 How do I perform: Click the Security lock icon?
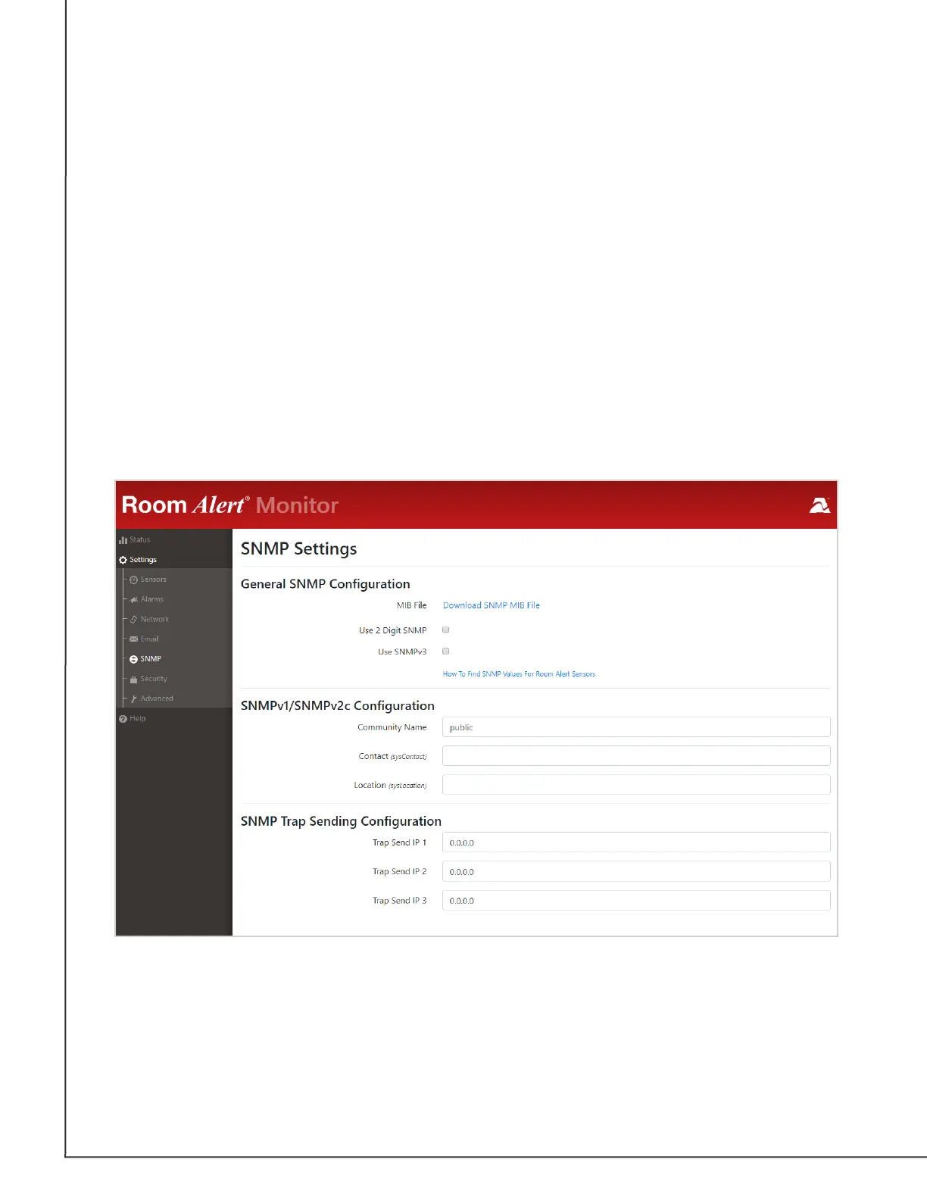133,680
